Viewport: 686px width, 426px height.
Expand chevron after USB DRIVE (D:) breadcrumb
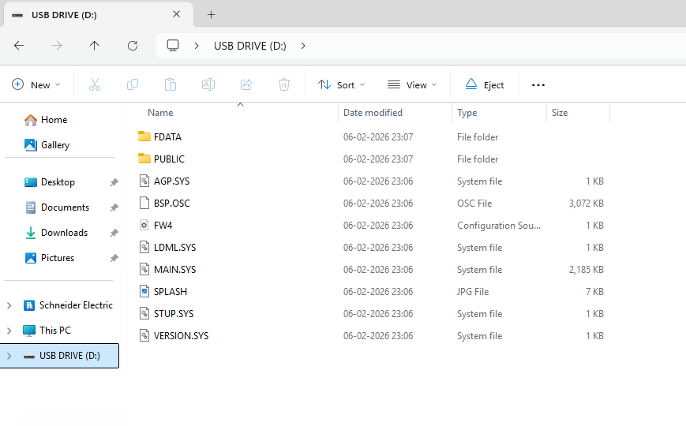(303, 46)
